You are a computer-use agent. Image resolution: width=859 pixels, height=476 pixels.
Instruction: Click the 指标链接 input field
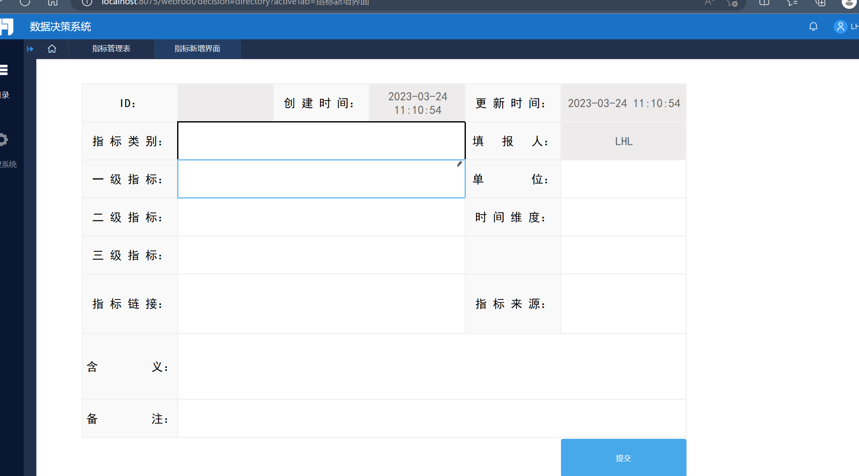pyautogui.click(x=321, y=304)
